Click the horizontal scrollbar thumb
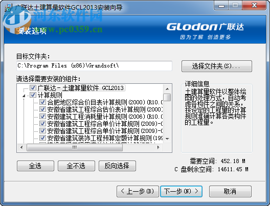The width and height of the screenshot is (270, 206). coord(75,148)
